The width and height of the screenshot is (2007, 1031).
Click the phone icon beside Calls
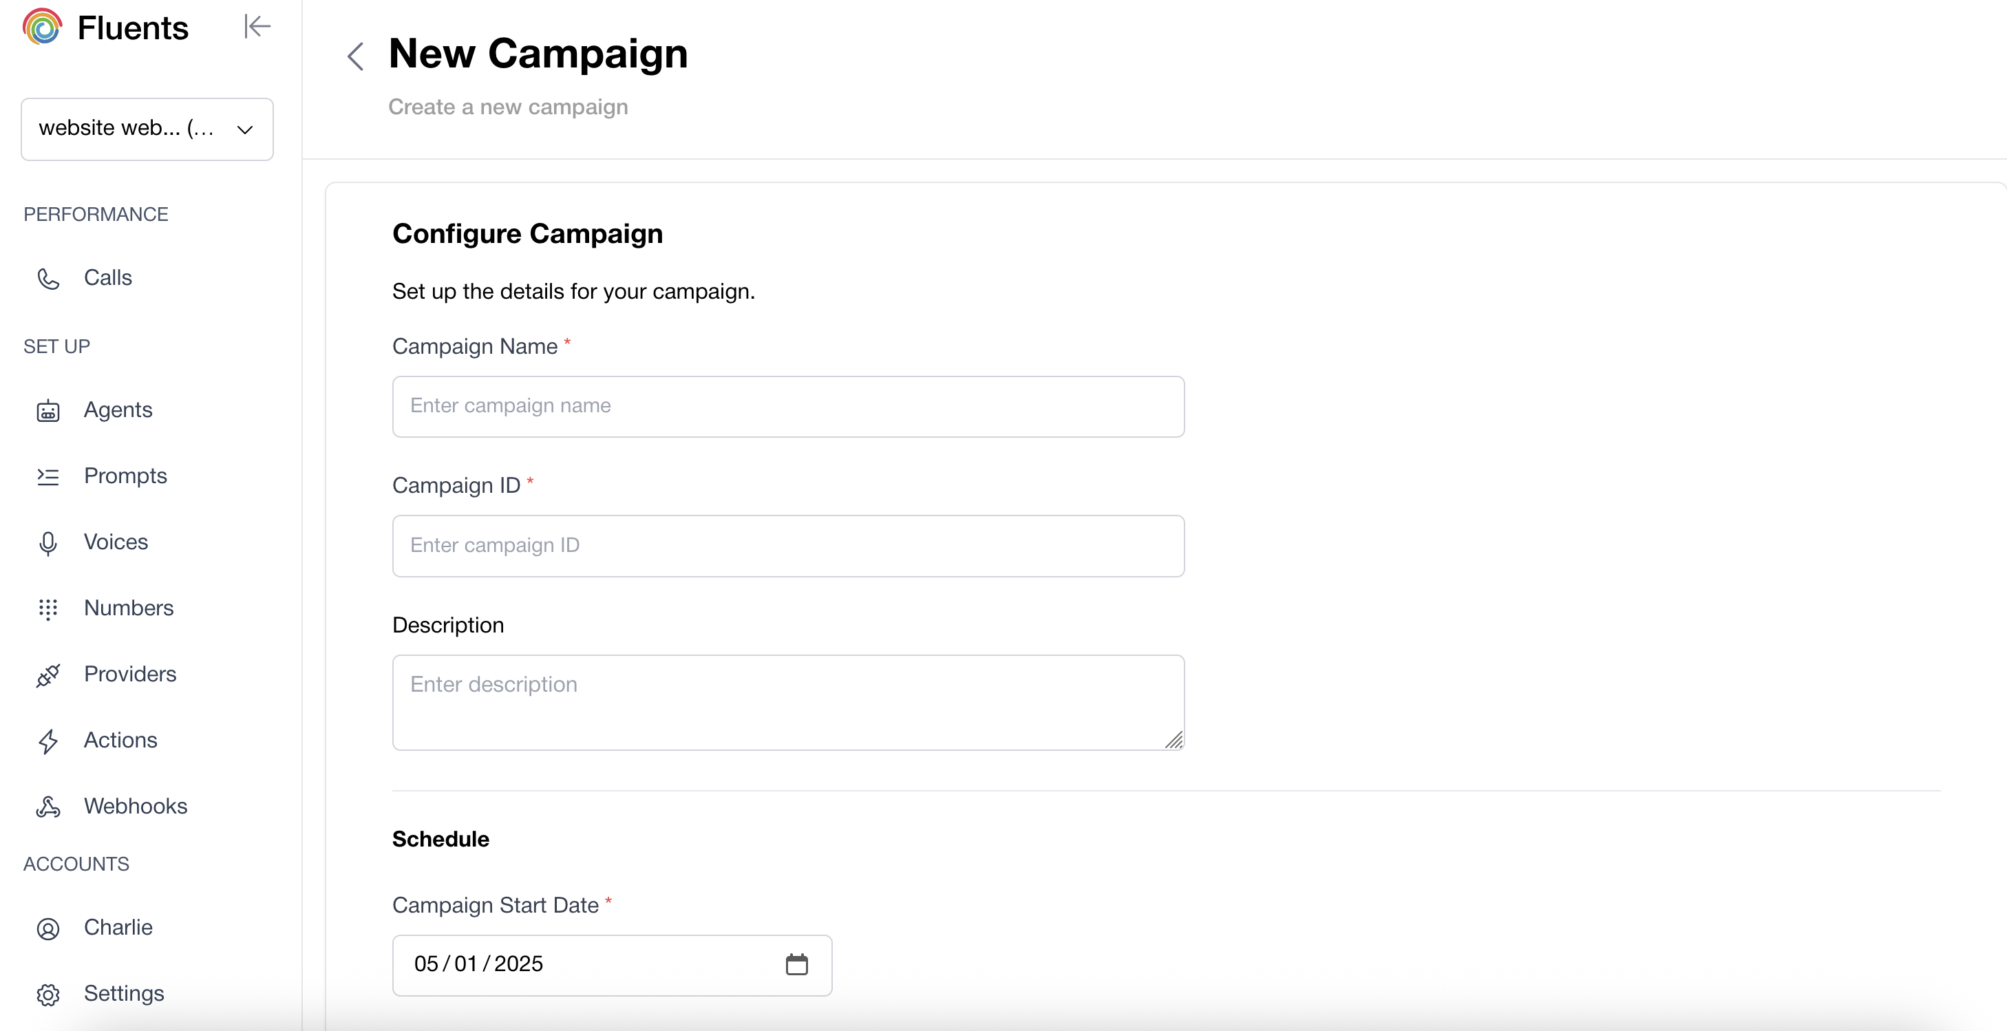coord(48,278)
